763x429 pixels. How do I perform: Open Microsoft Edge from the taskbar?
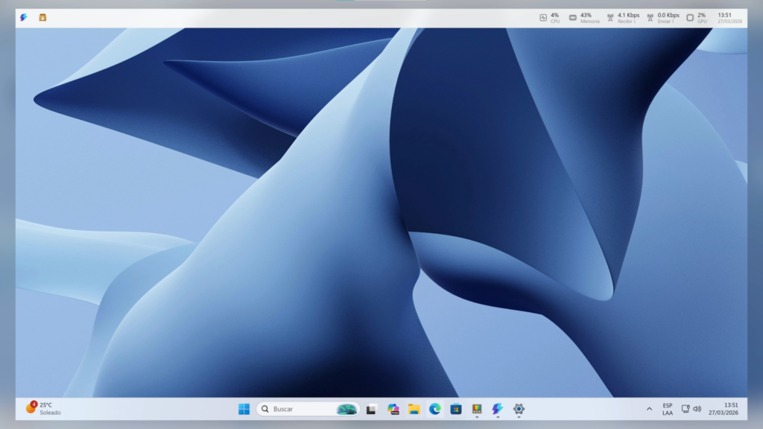[434, 408]
